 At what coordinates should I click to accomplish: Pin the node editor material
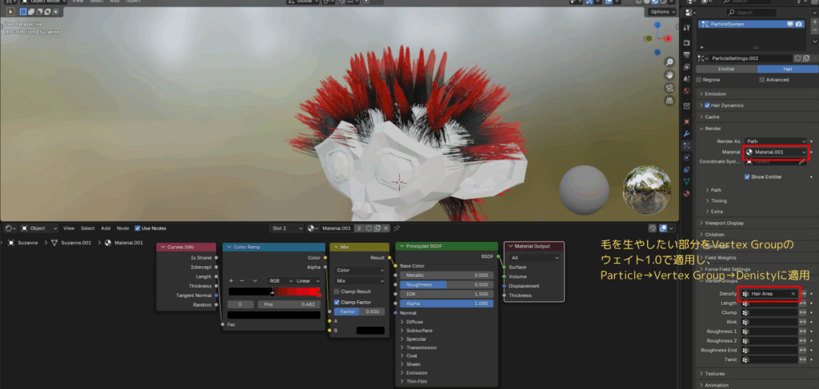[397, 228]
